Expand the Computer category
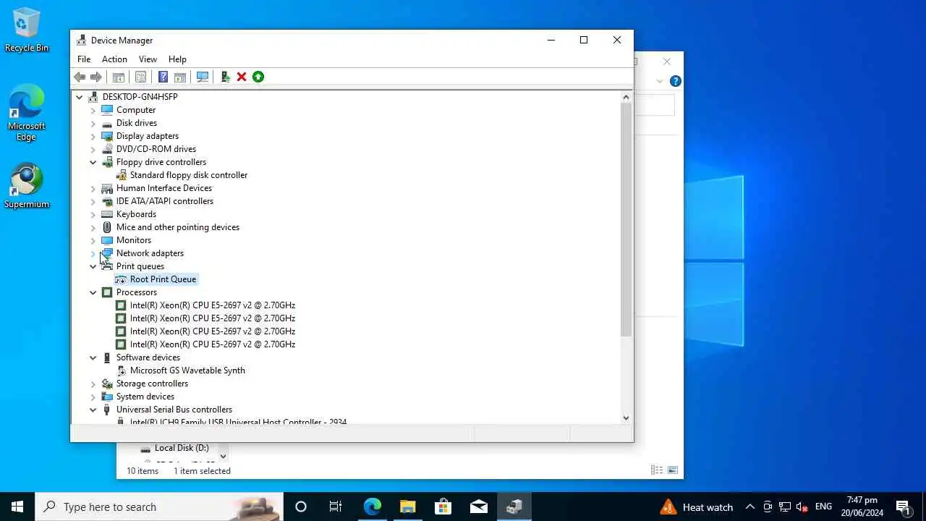This screenshot has width=926, height=521. pyautogui.click(x=93, y=110)
